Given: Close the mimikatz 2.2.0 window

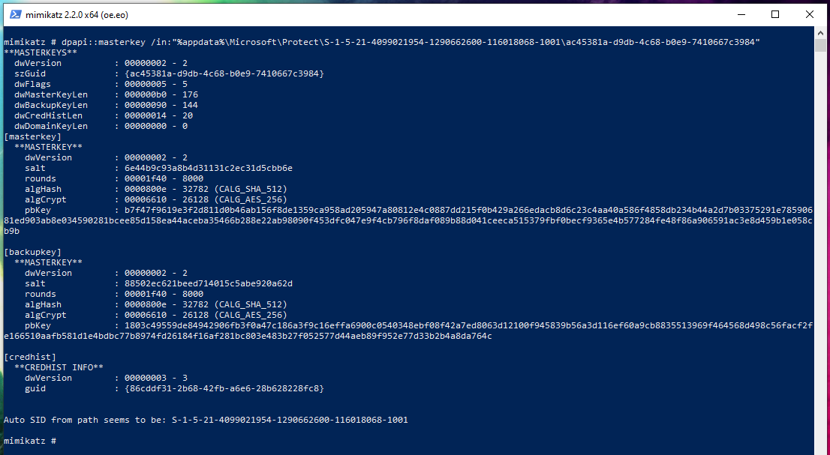Looking at the screenshot, I should click(x=810, y=14).
